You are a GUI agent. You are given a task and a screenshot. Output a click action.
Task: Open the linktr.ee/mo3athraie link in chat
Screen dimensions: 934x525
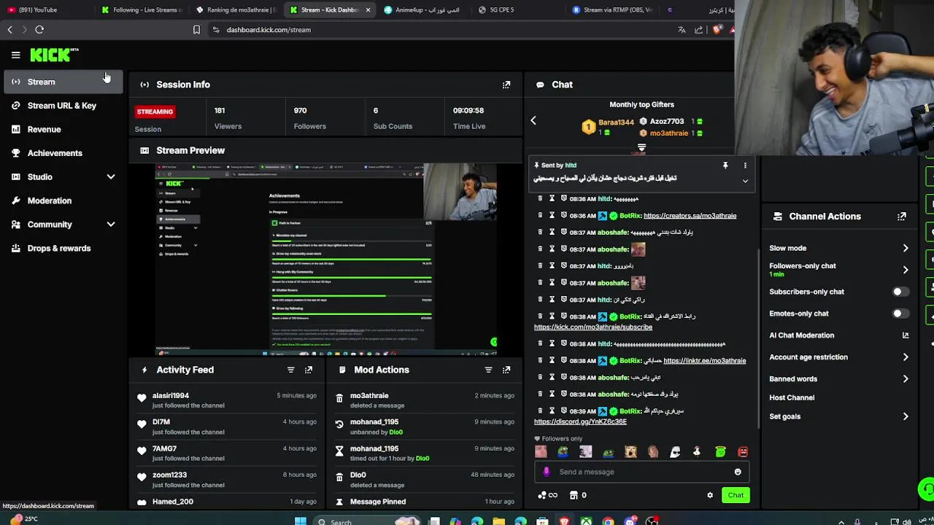point(704,361)
